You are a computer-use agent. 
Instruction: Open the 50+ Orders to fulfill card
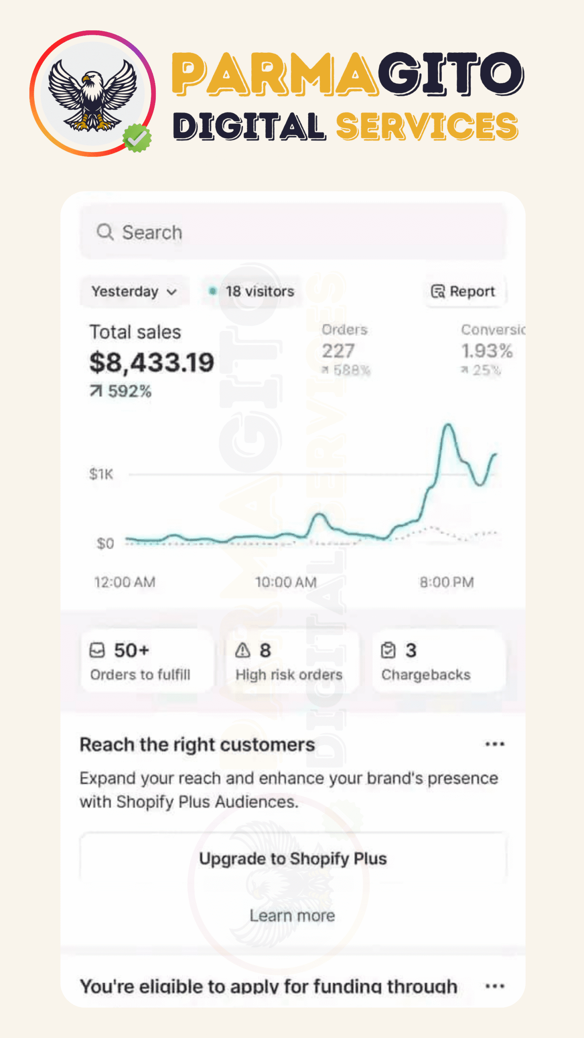[x=147, y=661]
